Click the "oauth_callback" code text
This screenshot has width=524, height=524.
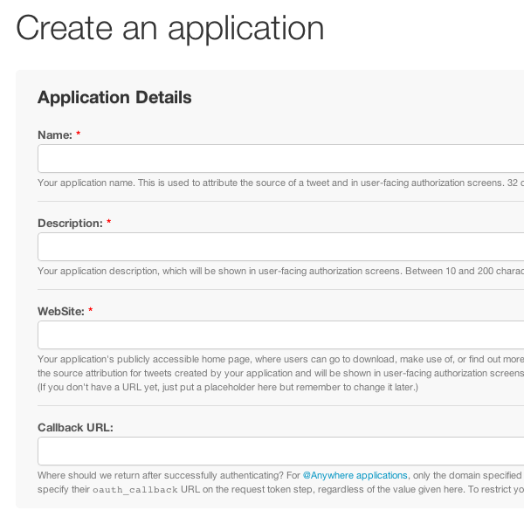click(135, 490)
